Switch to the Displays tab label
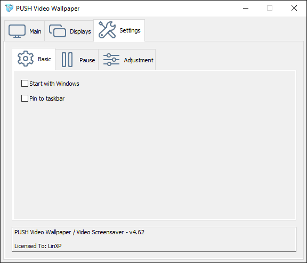Image resolution: width=307 pixels, height=263 pixels. click(80, 31)
